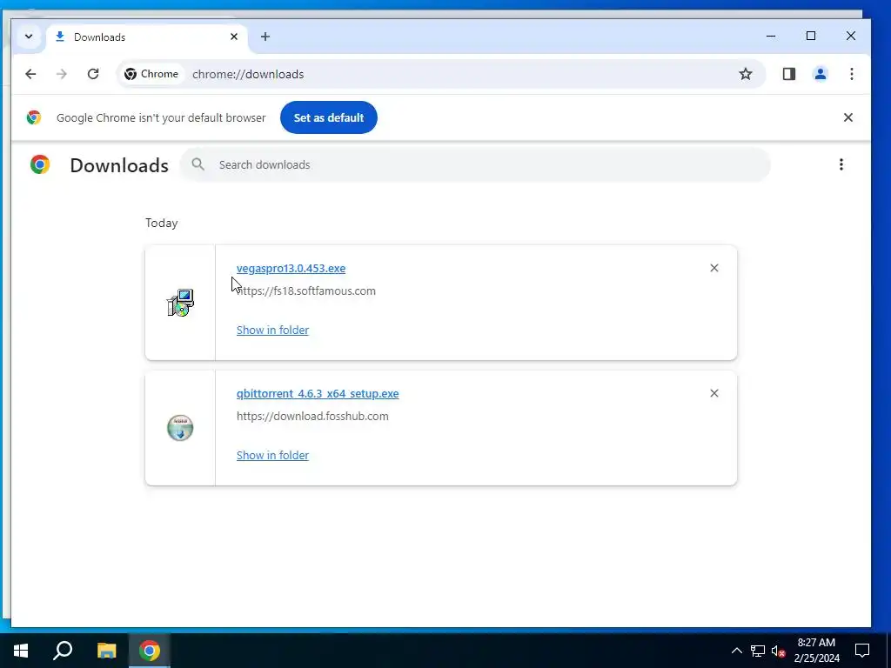Click the browser back arrow
The height and width of the screenshot is (668, 891).
30,74
